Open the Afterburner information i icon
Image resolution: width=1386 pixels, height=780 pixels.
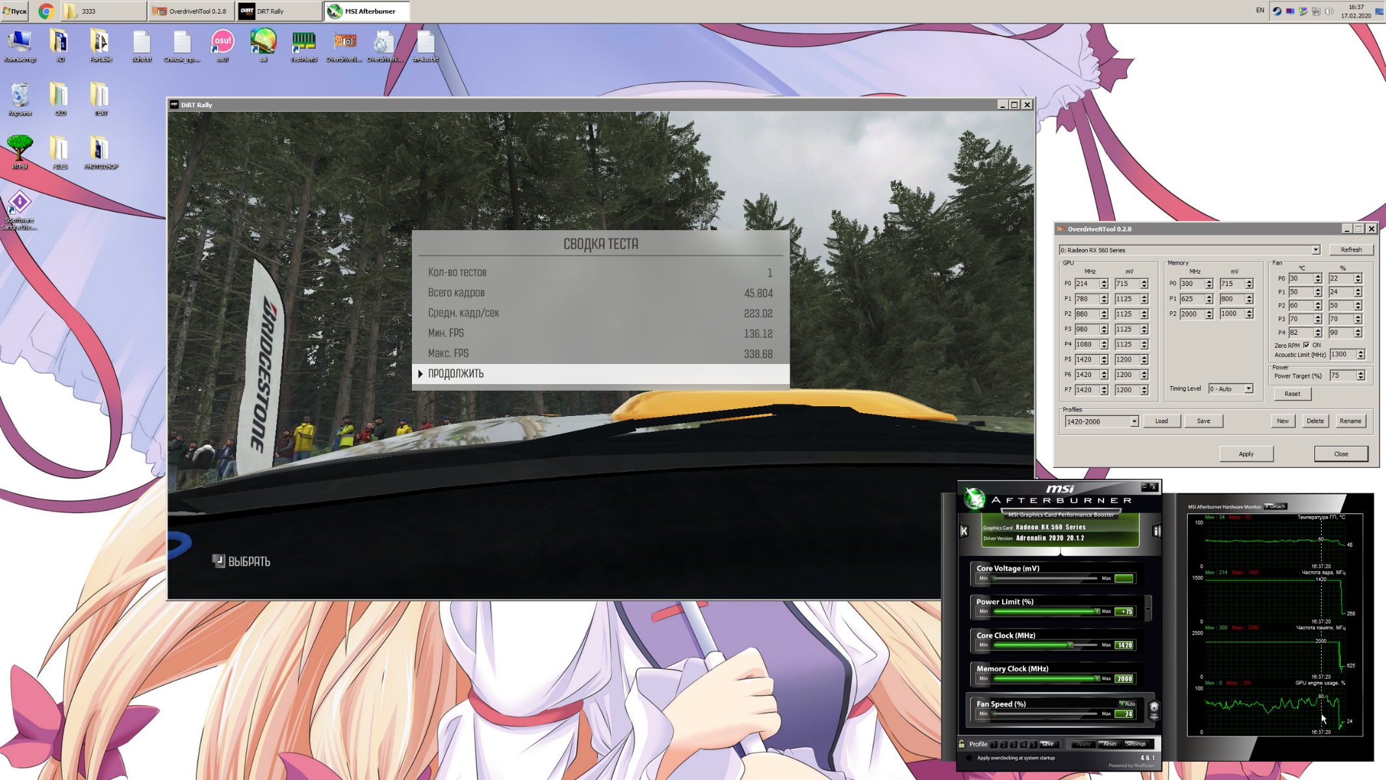click(1156, 531)
